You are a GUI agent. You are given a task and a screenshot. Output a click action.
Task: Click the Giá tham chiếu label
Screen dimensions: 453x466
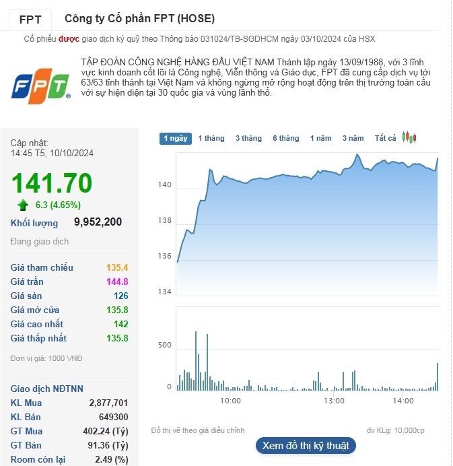[42, 267]
